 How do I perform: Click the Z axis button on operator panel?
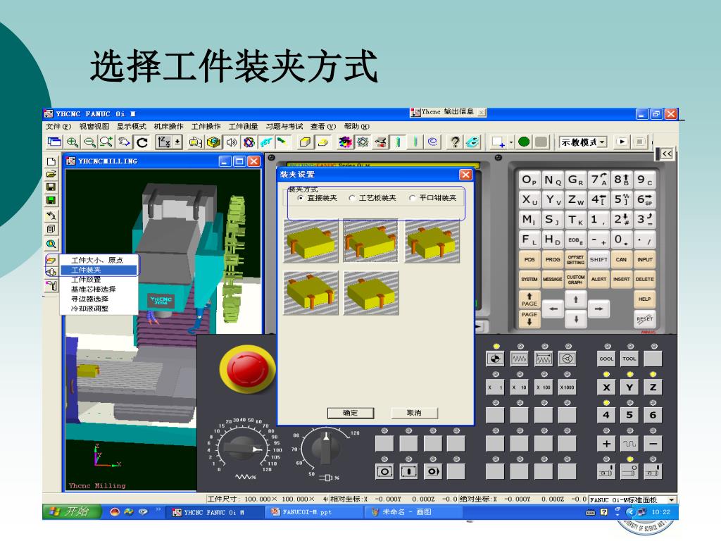click(653, 387)
